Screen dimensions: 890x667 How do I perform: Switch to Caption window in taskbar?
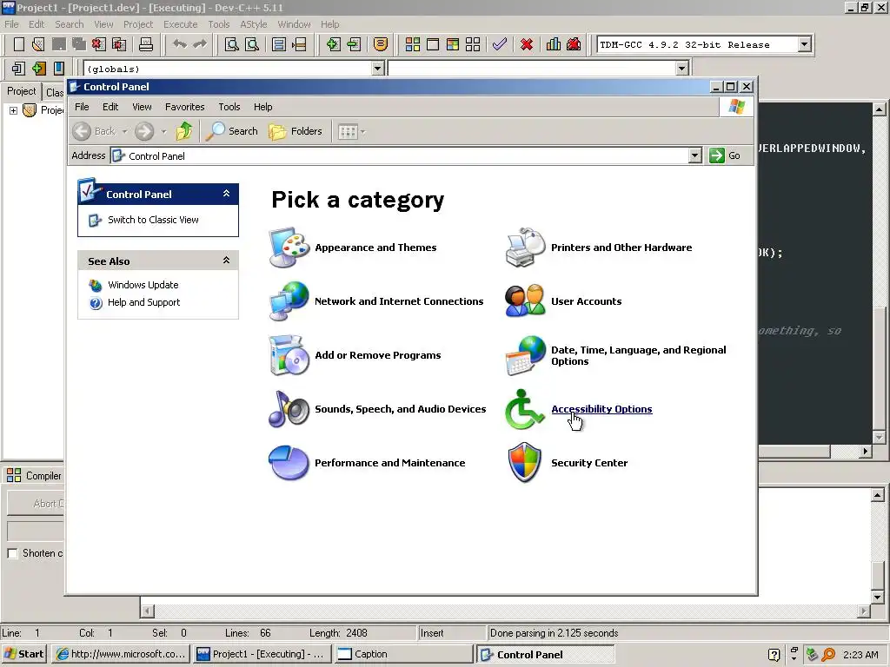(403, 654)
